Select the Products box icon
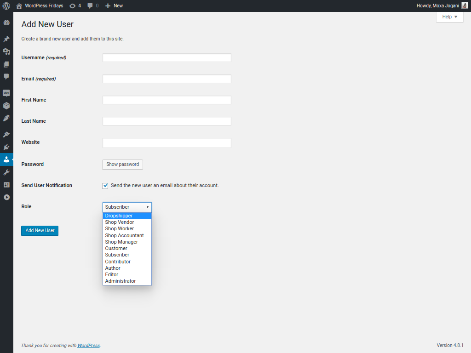 click(x=6, y=105)
